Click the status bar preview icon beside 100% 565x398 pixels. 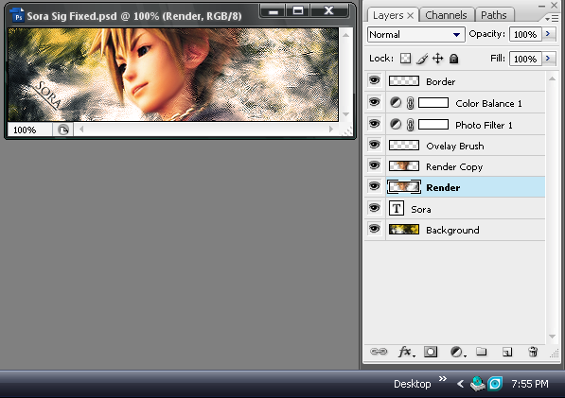[63, 130]
